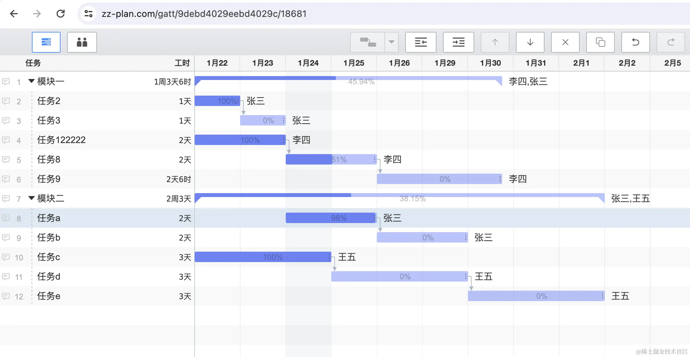Collapse the 模块二 group triangle
The image size is (690, 357).
click(31, 198)
